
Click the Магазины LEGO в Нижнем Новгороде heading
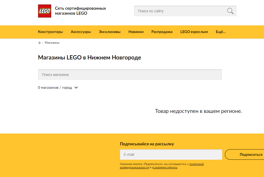[89, 57]
